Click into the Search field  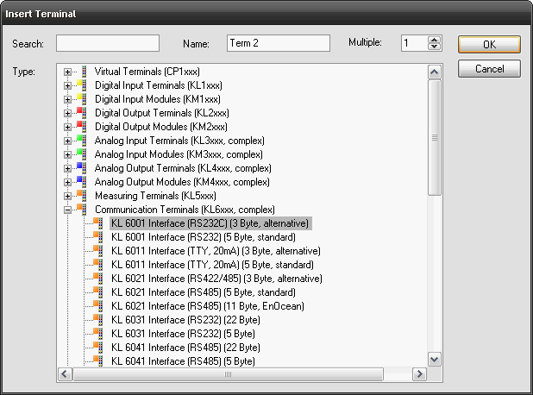(x=108, y=43)
